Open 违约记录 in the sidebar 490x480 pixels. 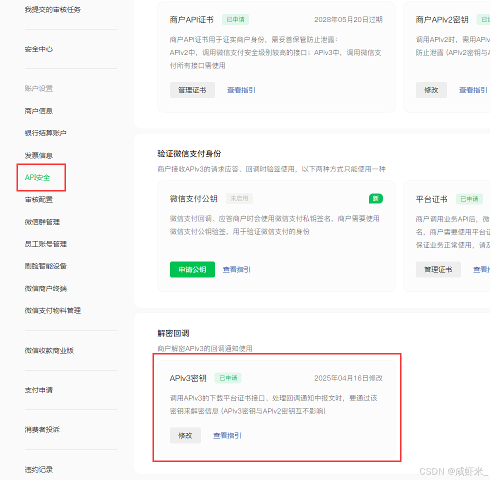(39, 469)
